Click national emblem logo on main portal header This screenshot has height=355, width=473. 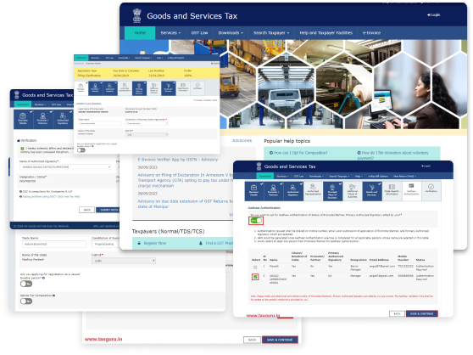[x=137, y=15]
